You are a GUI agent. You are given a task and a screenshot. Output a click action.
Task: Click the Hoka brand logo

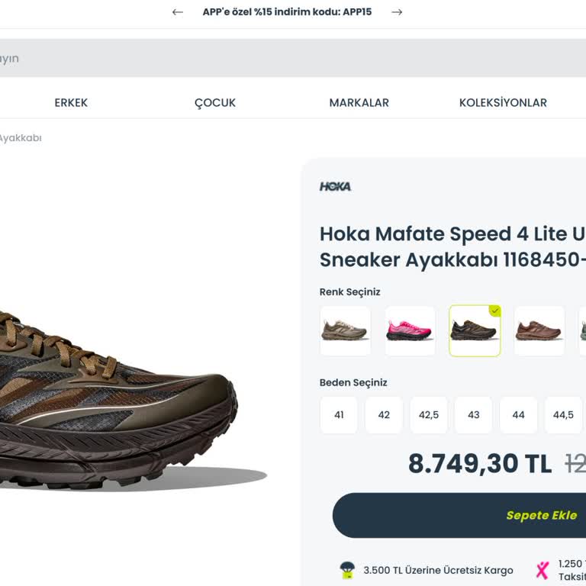pyautogui.click(x=335, y=186)
